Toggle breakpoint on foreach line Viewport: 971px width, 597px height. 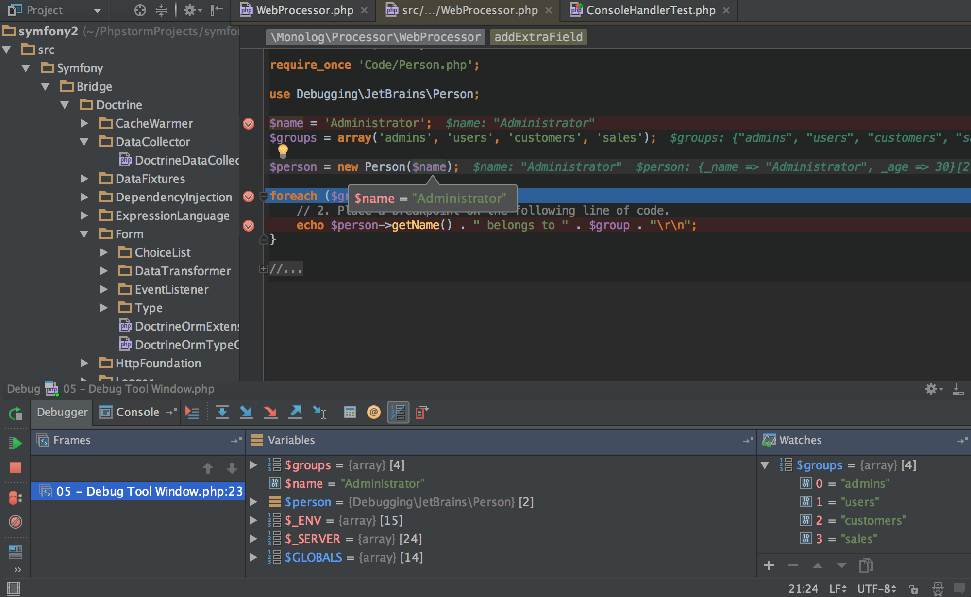[248, 196]
